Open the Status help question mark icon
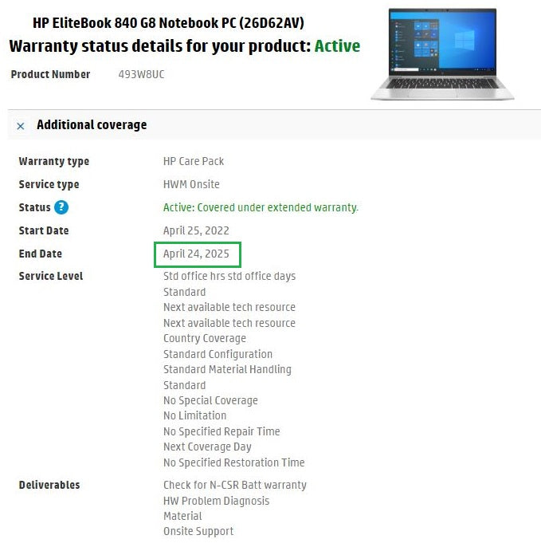 tap(61, 207)
